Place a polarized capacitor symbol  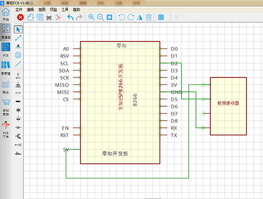point(18,119)
